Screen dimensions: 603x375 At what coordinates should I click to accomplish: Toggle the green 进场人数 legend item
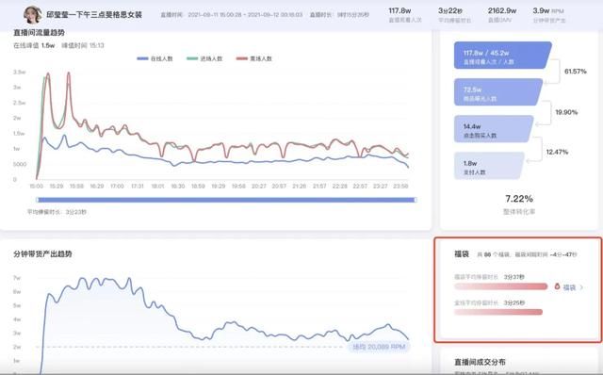(x=204, y=58)
